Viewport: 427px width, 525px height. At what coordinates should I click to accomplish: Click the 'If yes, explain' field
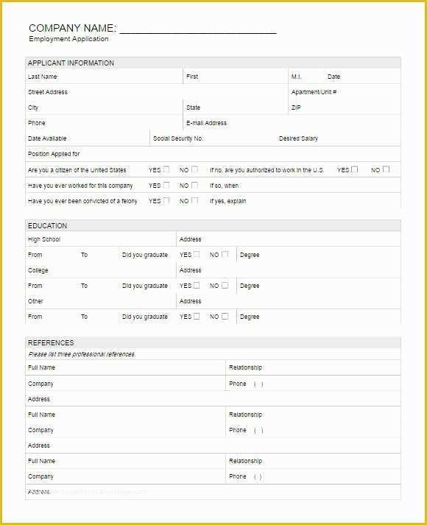(304, 200)
